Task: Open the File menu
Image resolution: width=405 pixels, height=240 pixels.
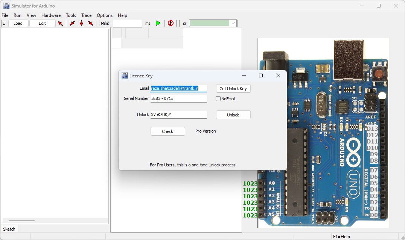Action: [x=5, y=15]
